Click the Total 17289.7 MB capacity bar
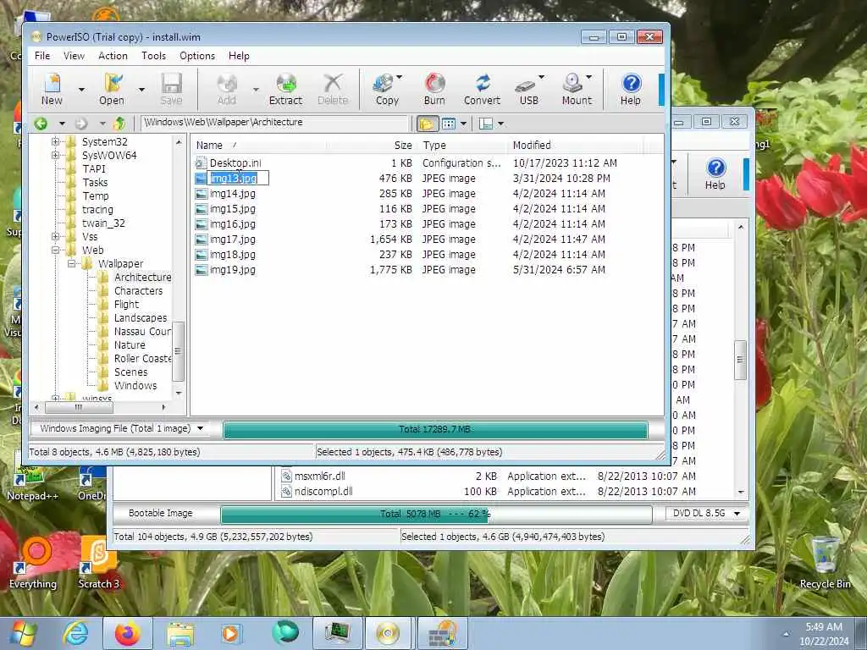This screenshot has width=867, height=650. [x=435, y=429]
